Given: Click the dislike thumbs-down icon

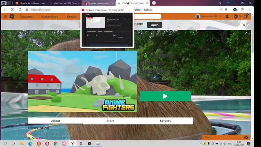Looking at the screenshot, I should pyautogui.click(x=188, y=106).
